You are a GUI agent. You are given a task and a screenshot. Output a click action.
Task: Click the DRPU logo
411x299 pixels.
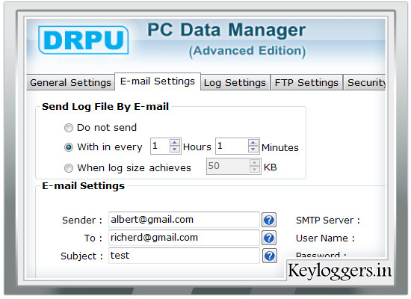(84, 40)
